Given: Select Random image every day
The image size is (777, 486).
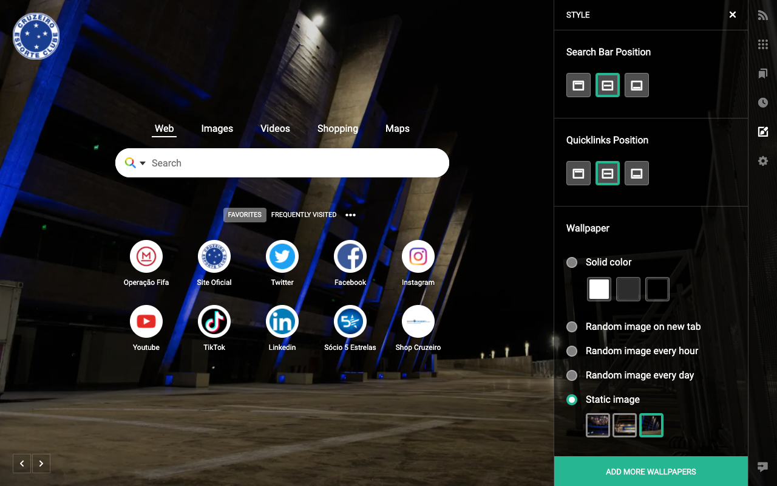Looking at the screenshot, I should point(572,375).
